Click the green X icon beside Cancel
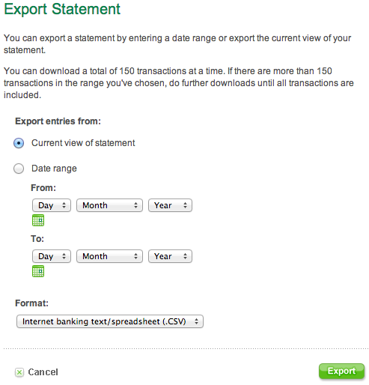 (x=19, y=372)
